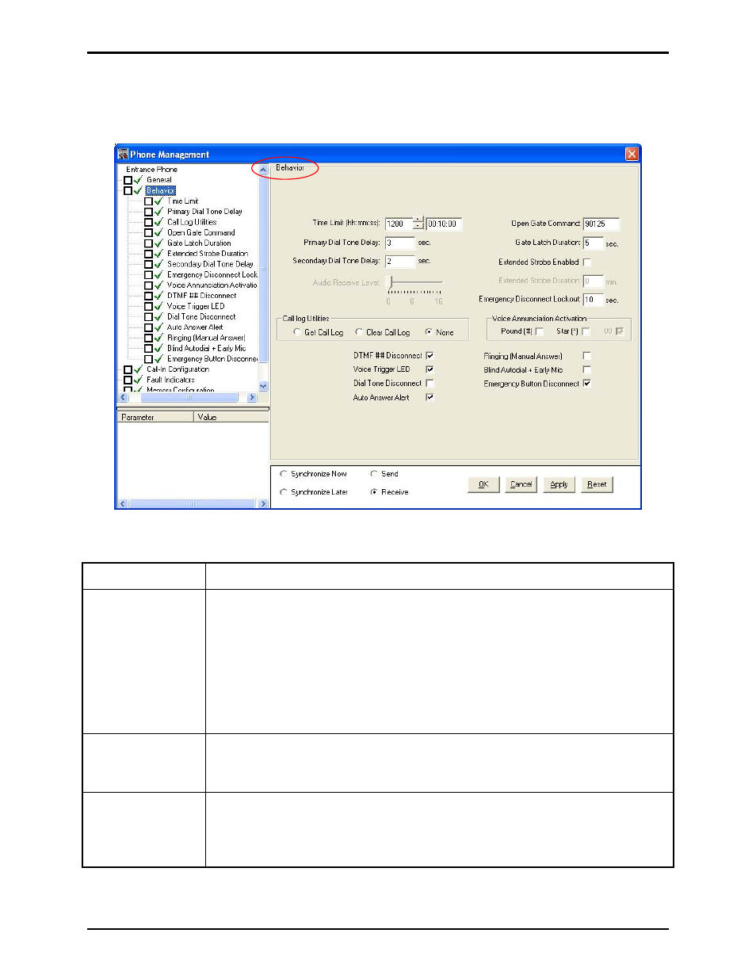Image resolution: width=756 pixels, height=979 pixels.
Task: Click the OK button
Action: [483, 484]
